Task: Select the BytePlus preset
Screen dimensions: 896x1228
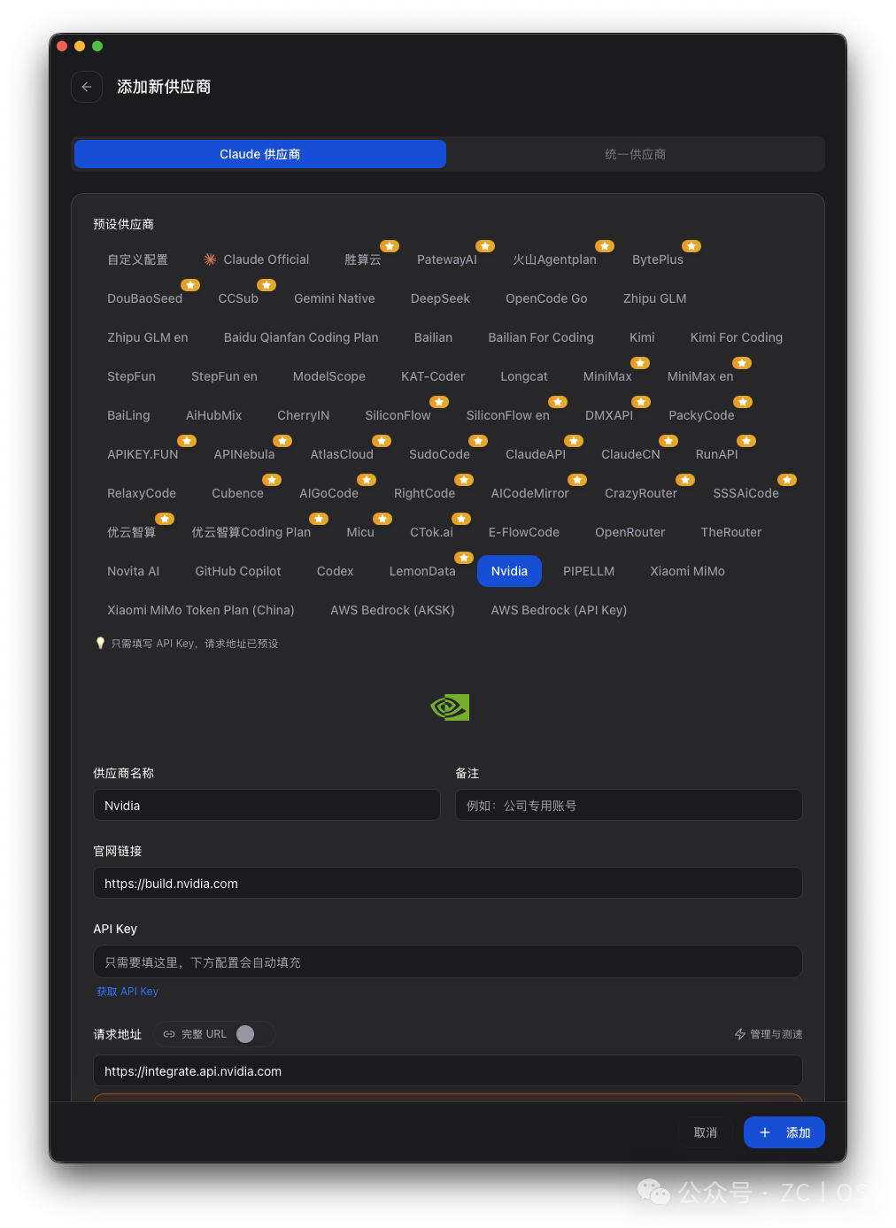Action: tap(658, 259)
